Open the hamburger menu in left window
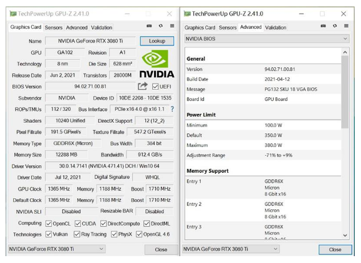This screenshot has width=361, height=263. tap(172, 26)
